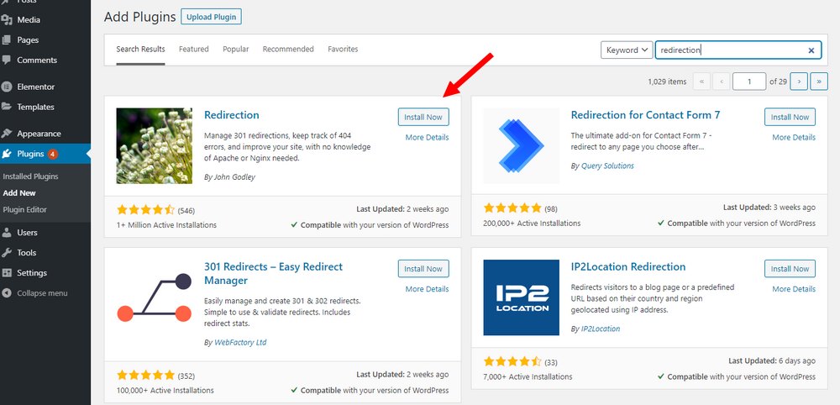Click the Comments speech-bubble icon
Screen dimensions: 840x405
click(7, 60)
